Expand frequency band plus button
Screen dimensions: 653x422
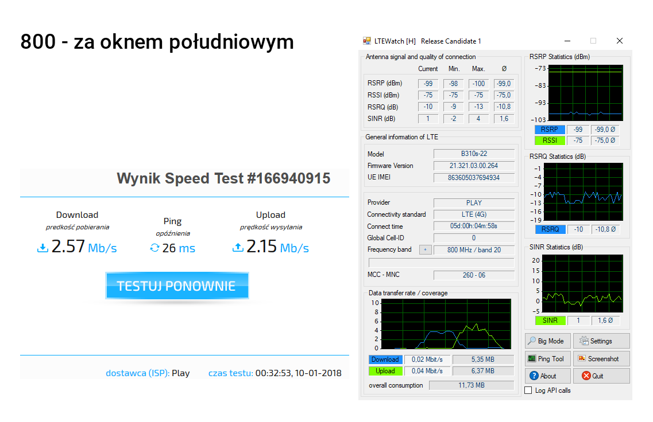coord(425,250)
